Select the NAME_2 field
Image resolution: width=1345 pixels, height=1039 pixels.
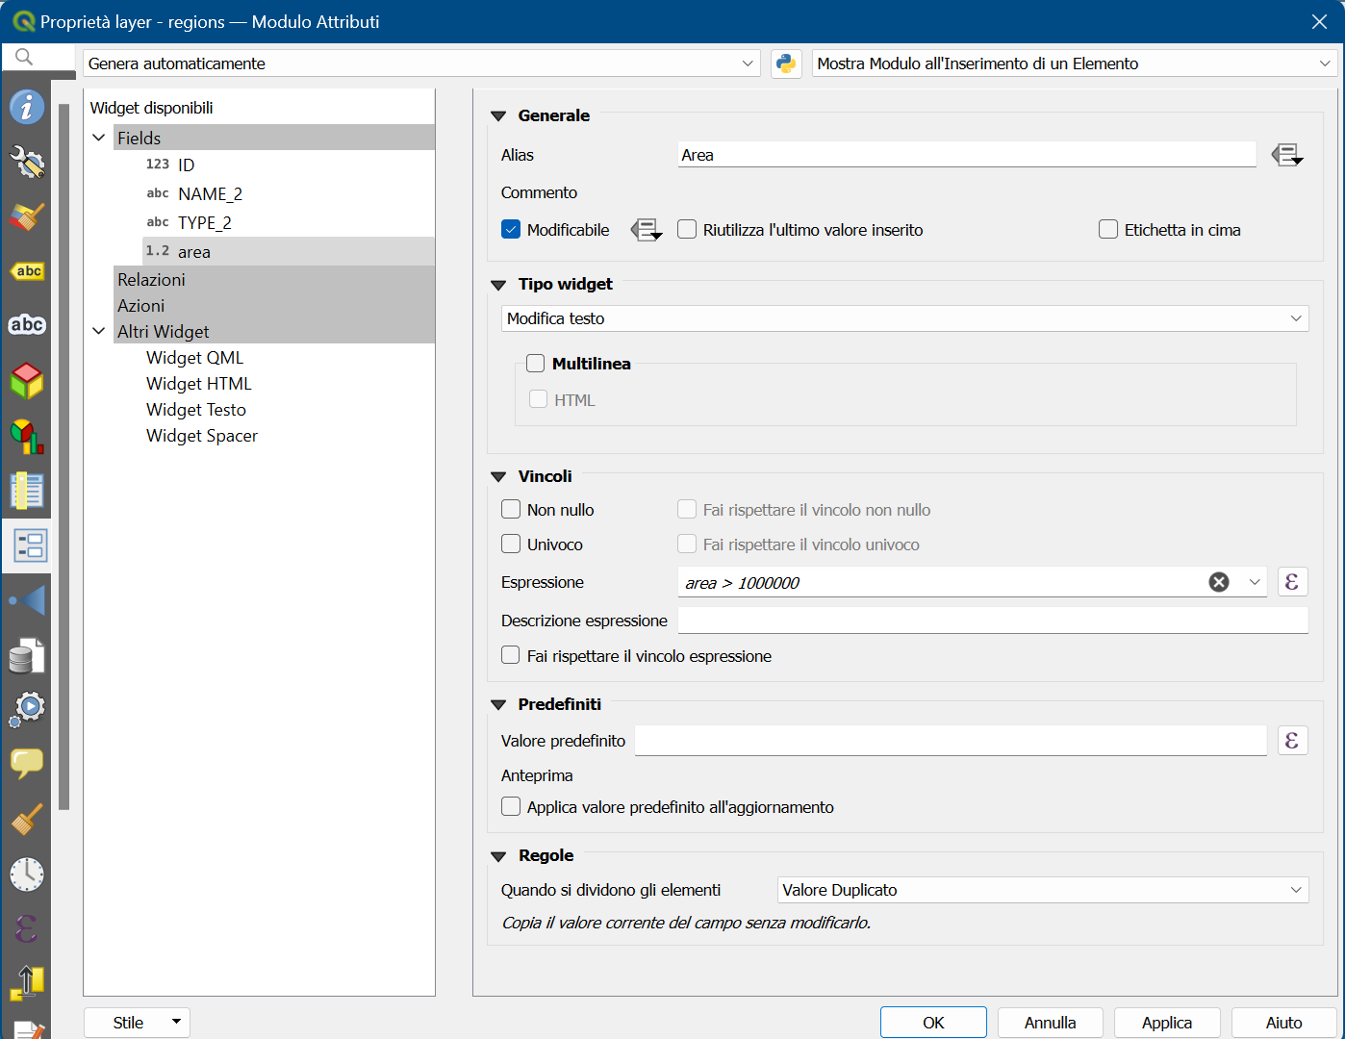(x=289, y=193)
